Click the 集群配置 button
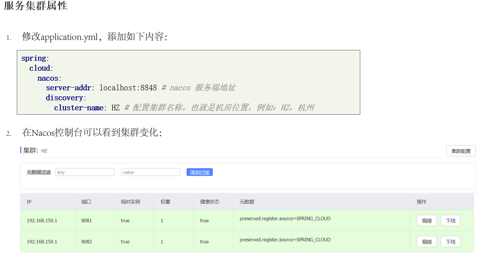Screen dimensions: 483x257 coord(461,151)
